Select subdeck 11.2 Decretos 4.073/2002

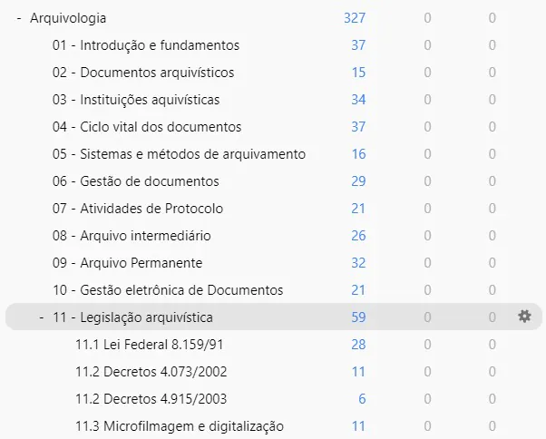click(151, 372)
